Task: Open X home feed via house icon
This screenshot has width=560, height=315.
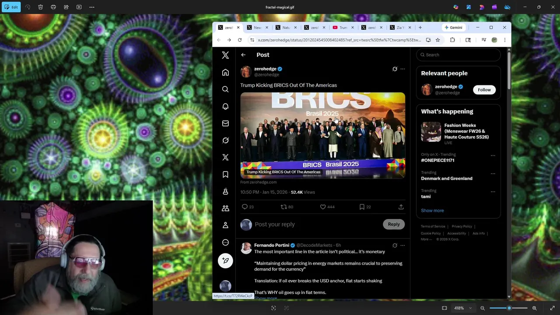Action: pos(225,72)
